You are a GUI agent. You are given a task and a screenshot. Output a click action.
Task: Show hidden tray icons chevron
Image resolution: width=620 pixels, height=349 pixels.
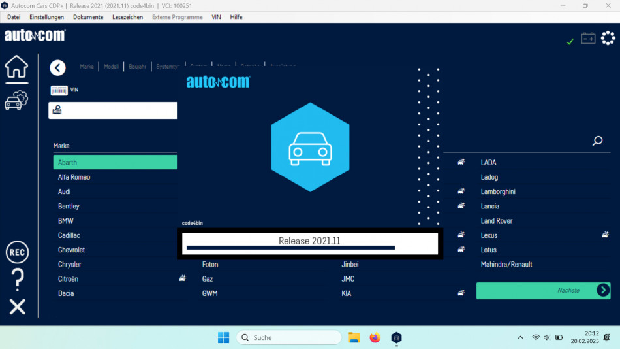[x=520, y=337]
